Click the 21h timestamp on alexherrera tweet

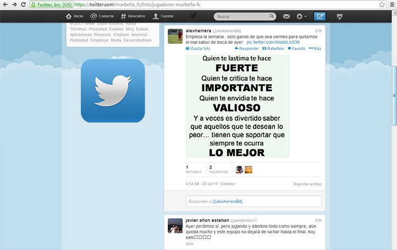[x=318, y=31]
